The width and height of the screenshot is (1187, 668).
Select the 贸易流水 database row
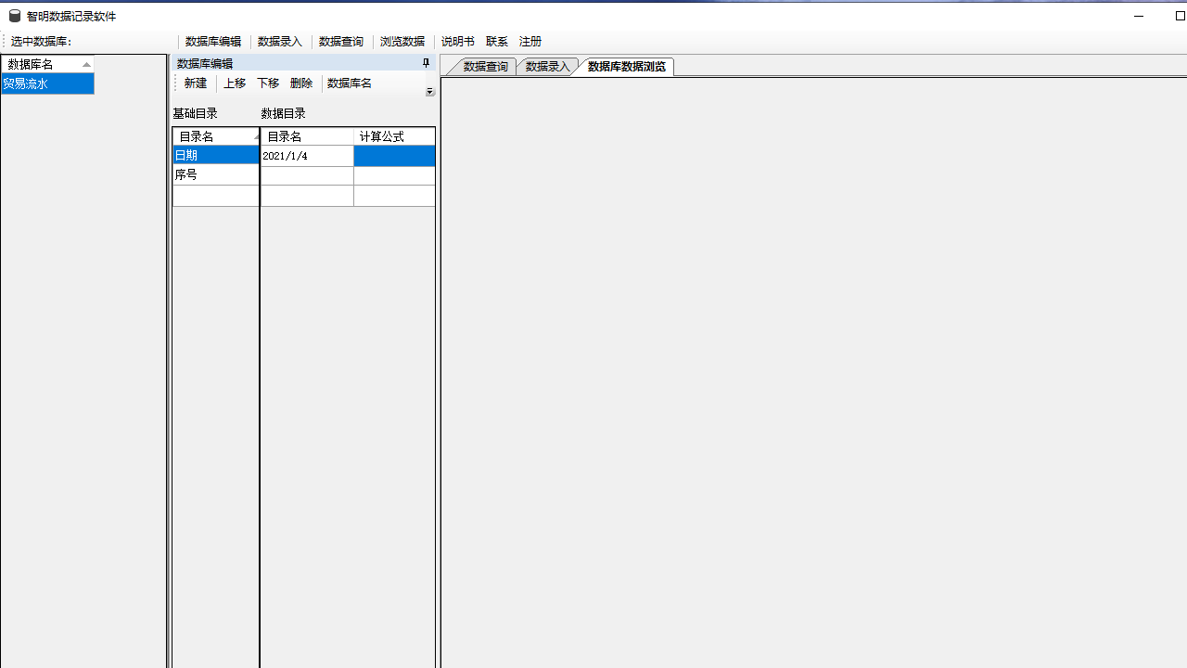(x=47, y=84)
